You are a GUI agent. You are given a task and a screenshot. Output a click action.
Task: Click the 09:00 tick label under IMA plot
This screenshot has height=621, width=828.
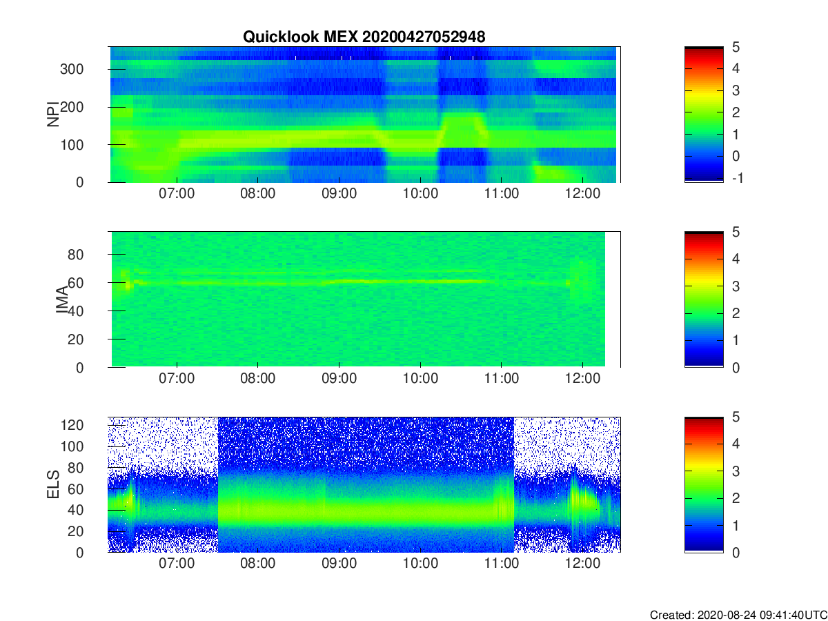(x=339, y=379)
